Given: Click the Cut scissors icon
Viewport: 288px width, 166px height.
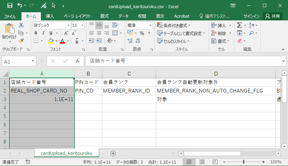Looking at the screenshot, I should 21,25.
